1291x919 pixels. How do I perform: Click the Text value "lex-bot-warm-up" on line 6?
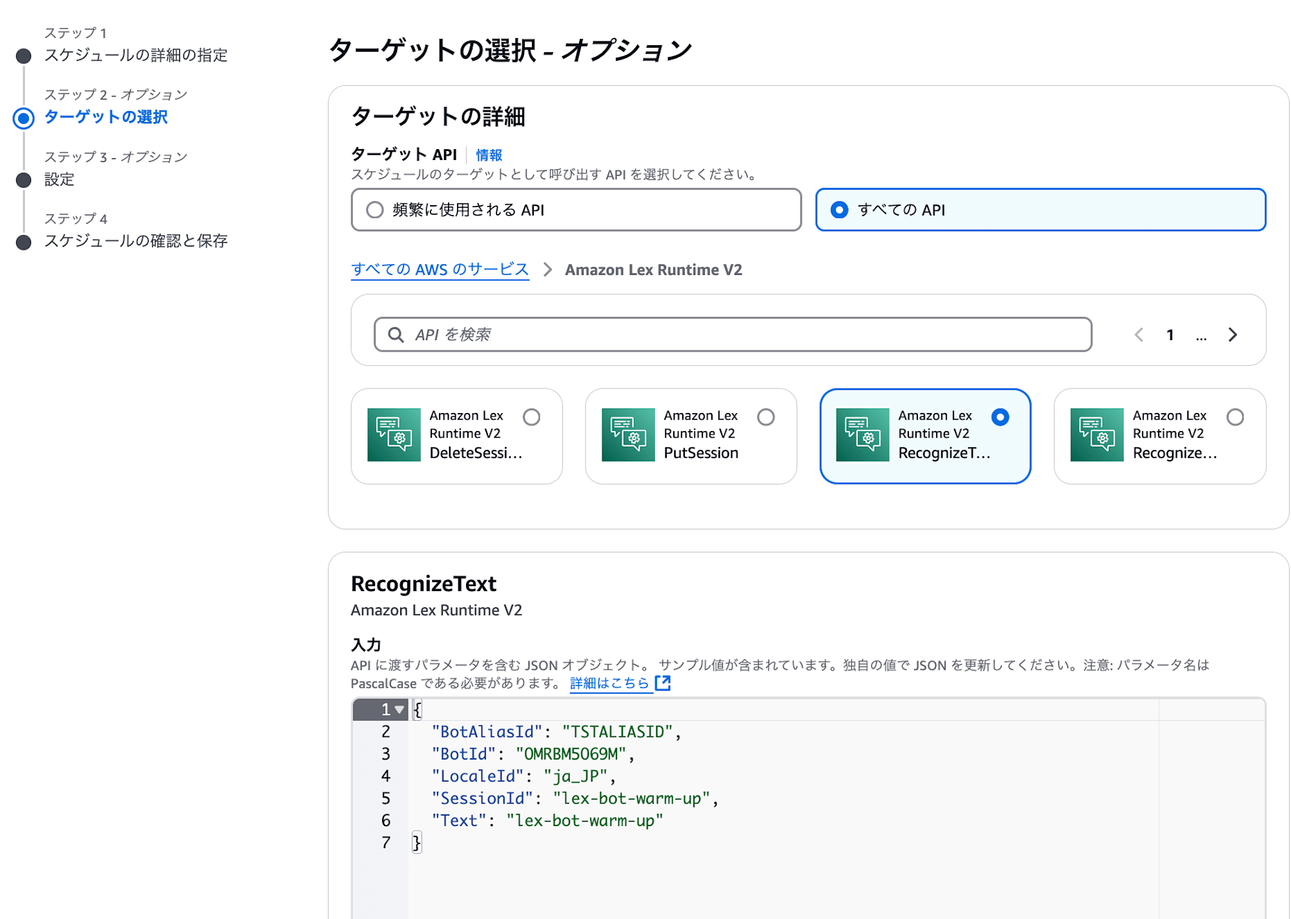click(585, 820)
